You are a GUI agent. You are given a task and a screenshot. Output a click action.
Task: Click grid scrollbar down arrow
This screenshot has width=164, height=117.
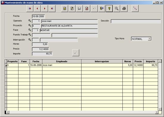[160, 109]
